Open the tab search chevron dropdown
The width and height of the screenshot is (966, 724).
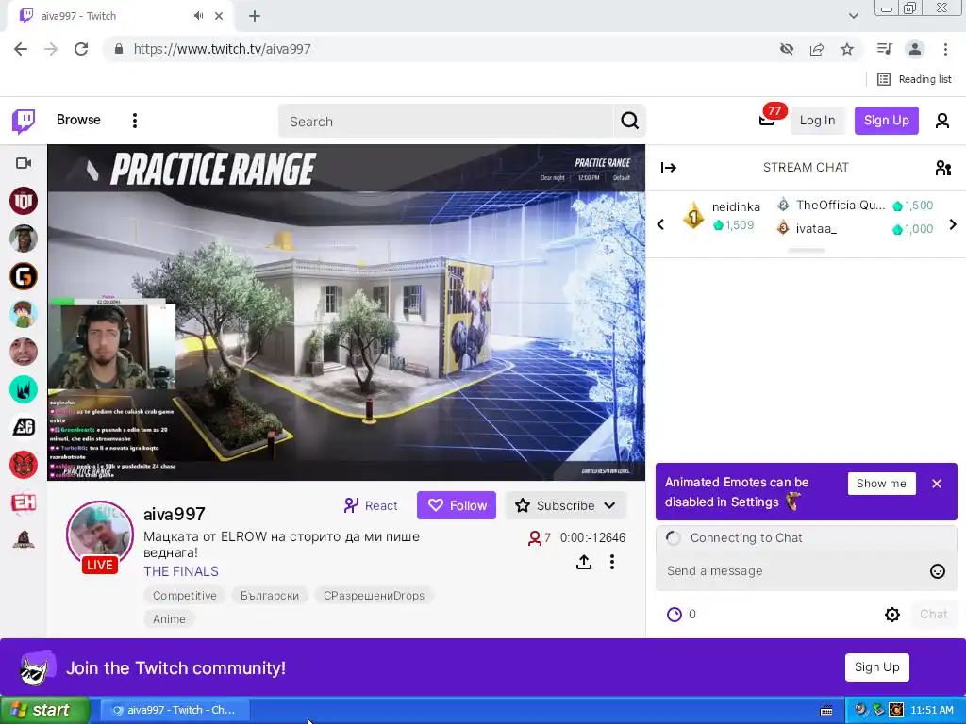[853, 16]
